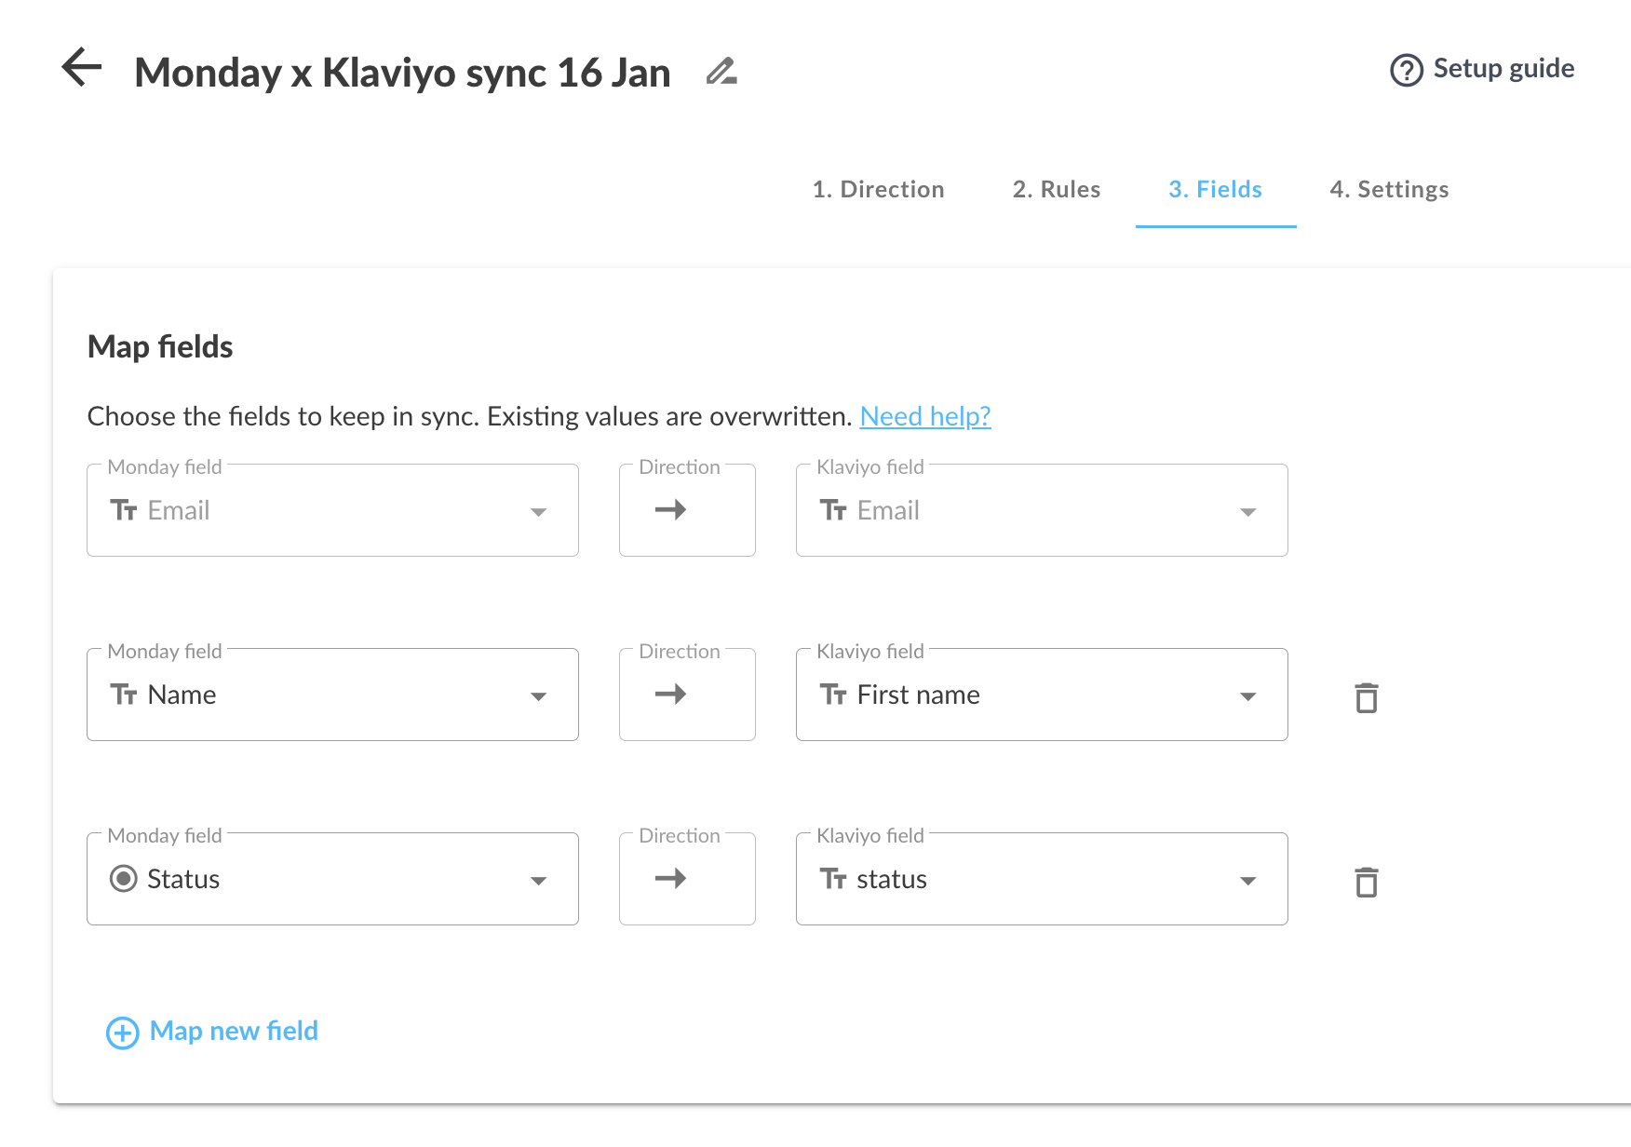Click the Setup guide help icon

click(x=1406, y=70)
